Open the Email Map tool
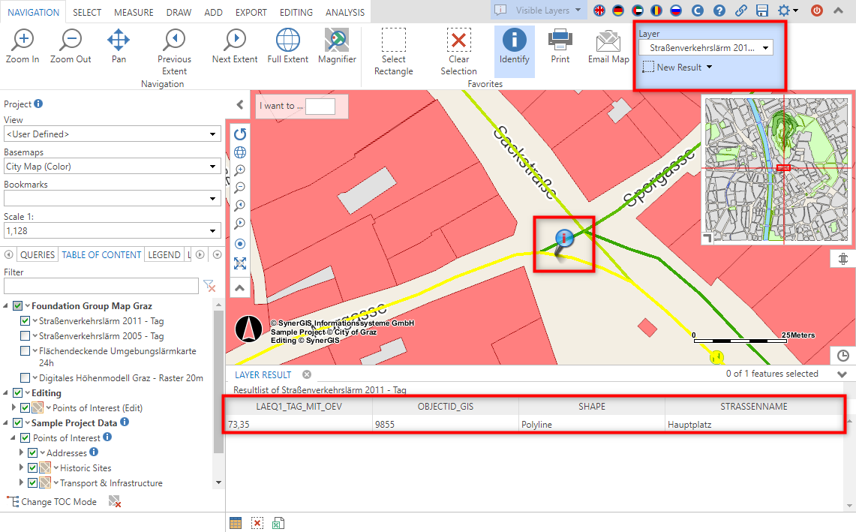This screenshot has width=856, height=532. (x=608, y=45)
